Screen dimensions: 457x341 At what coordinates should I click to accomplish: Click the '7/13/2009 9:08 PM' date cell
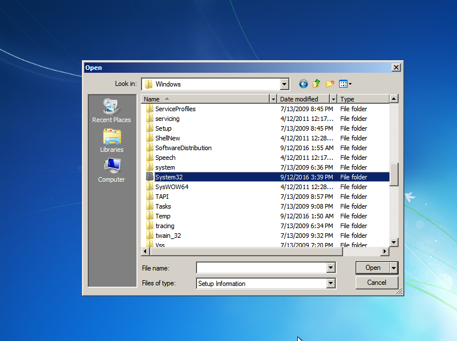(306, 206)
